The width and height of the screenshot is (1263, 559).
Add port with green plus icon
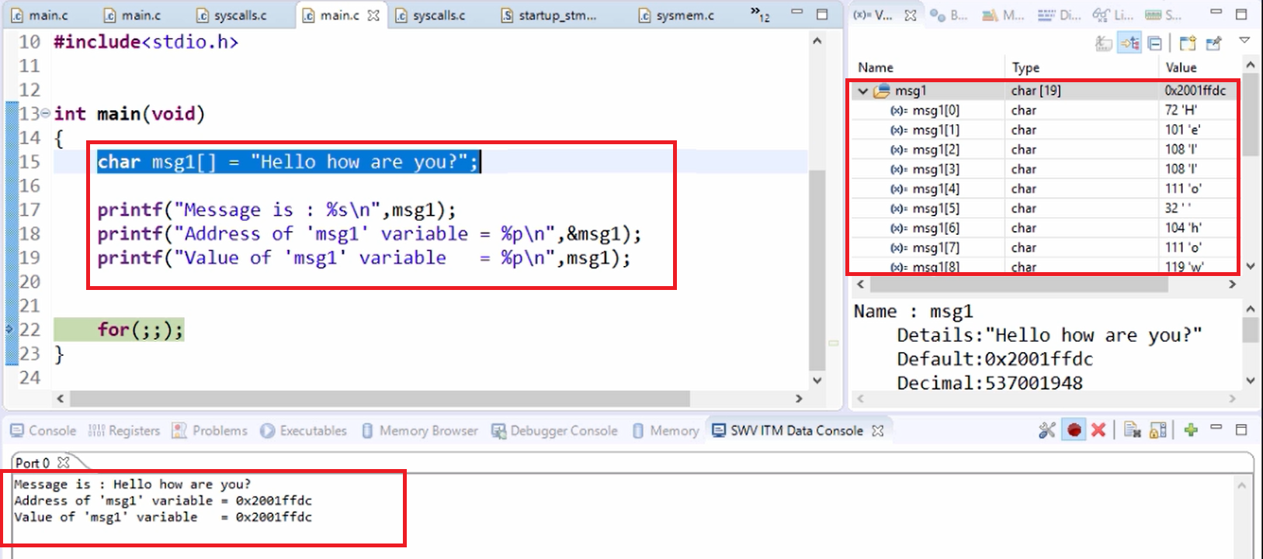[1191, 430]
